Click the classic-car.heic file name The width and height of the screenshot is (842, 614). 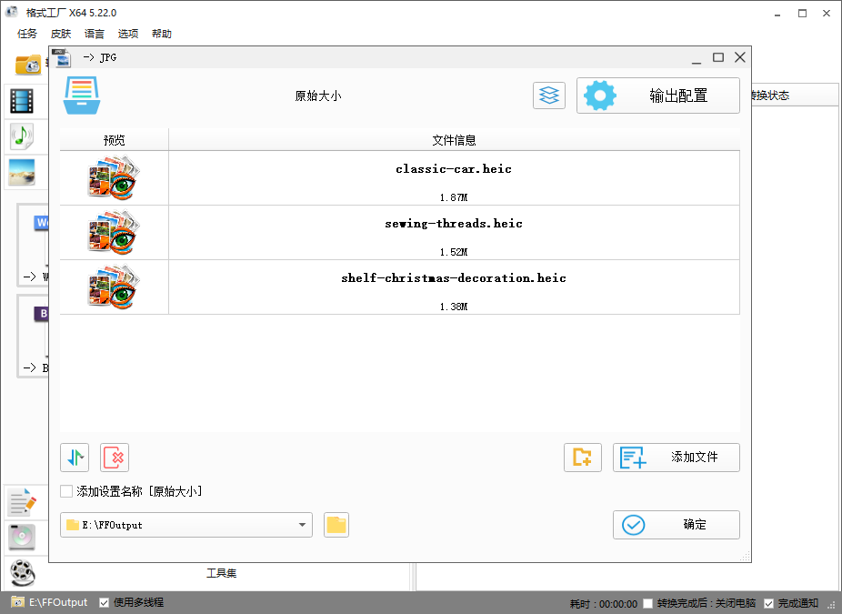point(454,169)
